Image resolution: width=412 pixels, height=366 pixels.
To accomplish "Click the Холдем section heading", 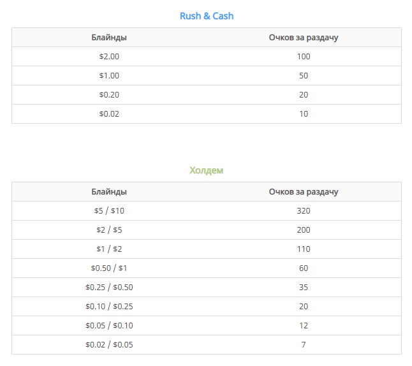I will (207, 170).
